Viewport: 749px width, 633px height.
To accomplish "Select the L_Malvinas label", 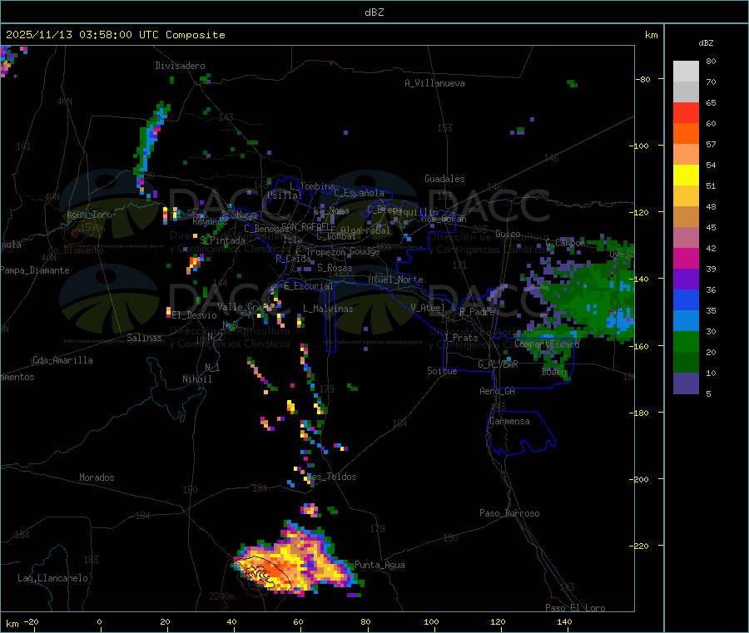I will click(328, 309).
